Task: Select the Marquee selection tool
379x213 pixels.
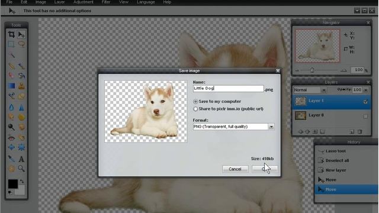Action: point(11,44)
